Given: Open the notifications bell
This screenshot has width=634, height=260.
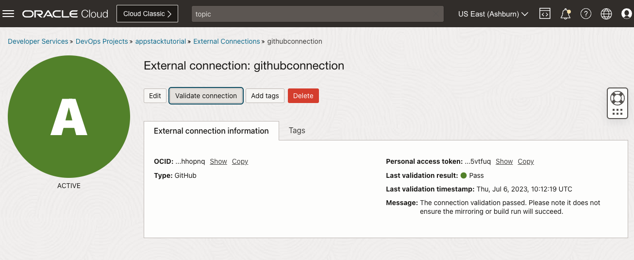Looking at the screenshot, I should [566, 14].
